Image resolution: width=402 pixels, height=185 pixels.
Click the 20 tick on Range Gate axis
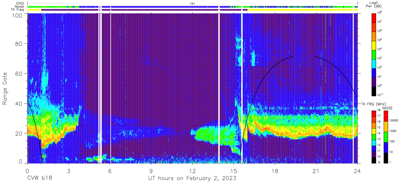pyautogui.click(x=19, y=133)
